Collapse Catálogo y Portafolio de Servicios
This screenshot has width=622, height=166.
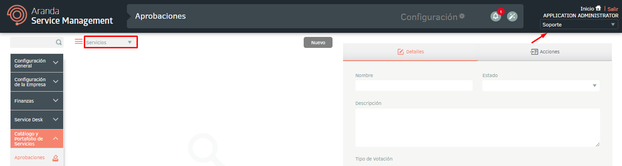point(37,139)
